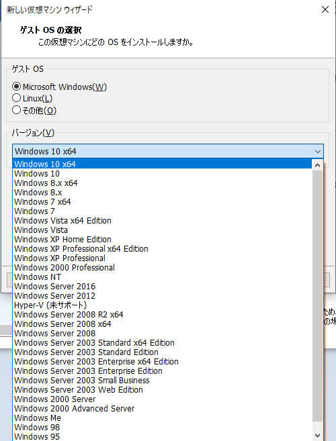This screenshot has height=441, width=336.
Task: Choose the 32-bit Windows XP Professional
Action: click(163, 258)
